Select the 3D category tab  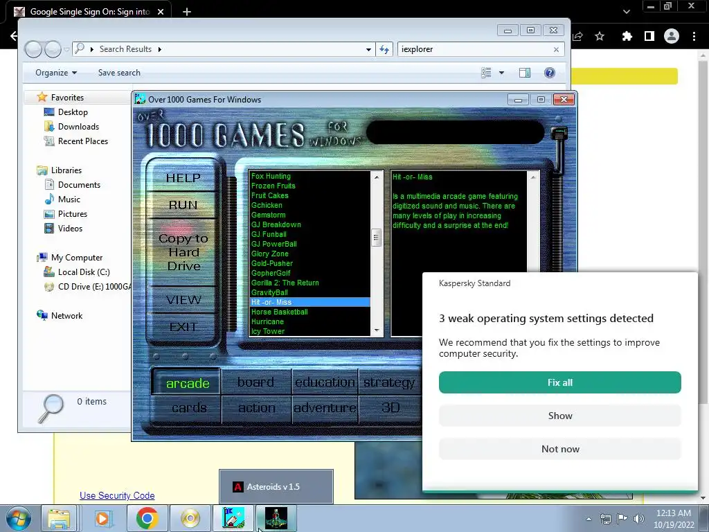coord(391,407)
